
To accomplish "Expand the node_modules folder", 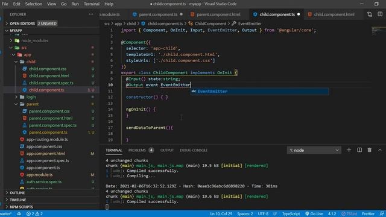I will click(34, 40).
